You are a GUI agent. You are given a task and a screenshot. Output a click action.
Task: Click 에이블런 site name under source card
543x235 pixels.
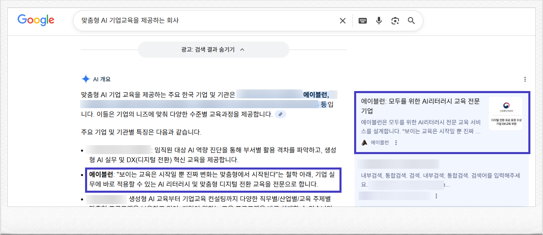(x=380, y=143)
